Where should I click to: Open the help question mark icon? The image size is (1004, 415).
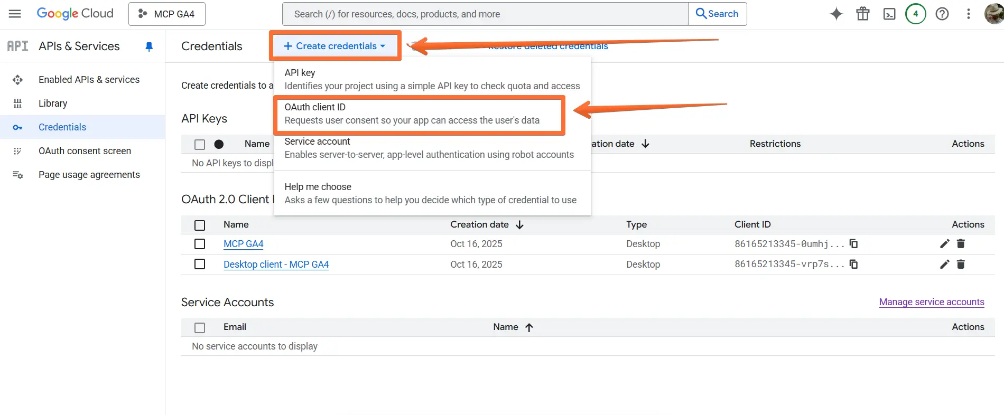coord(942,14)
